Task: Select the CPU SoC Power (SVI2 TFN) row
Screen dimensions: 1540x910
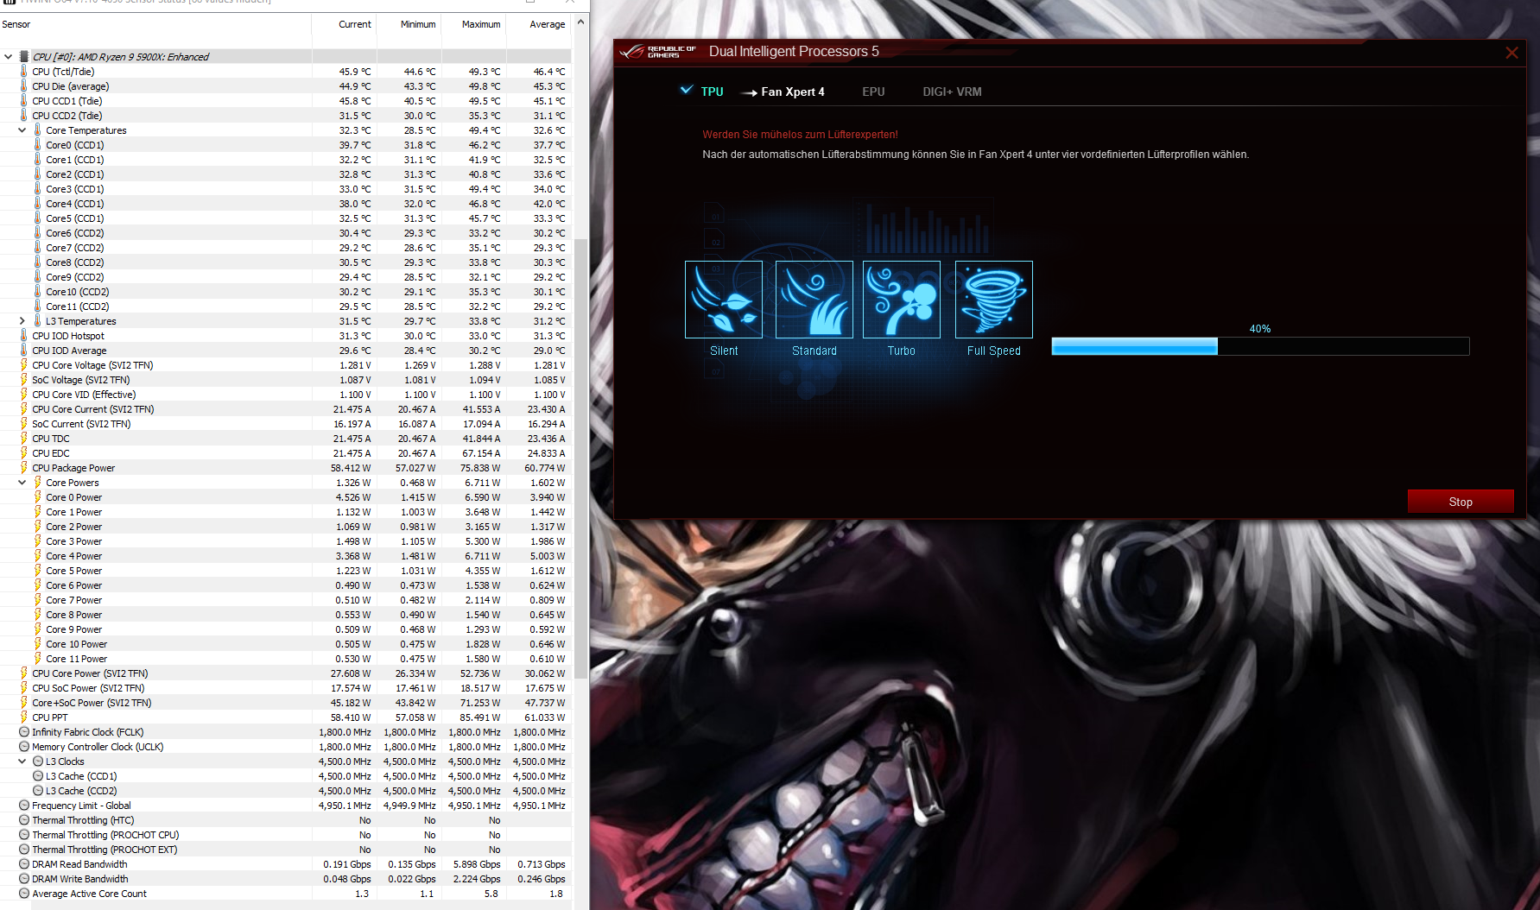Action: click(285, 688)
